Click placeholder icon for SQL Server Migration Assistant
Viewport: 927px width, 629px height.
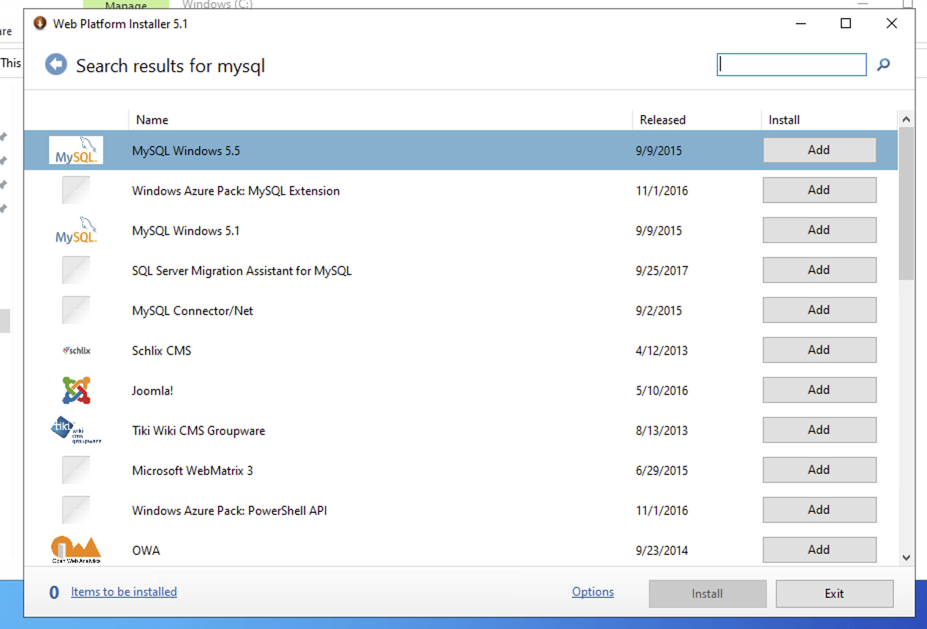tap(76, 270)
